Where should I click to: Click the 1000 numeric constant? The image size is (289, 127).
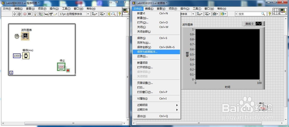(x=17, y=56)
